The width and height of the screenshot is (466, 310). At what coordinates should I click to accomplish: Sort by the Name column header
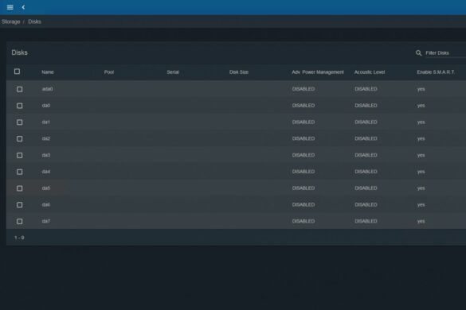click(48, 72)
